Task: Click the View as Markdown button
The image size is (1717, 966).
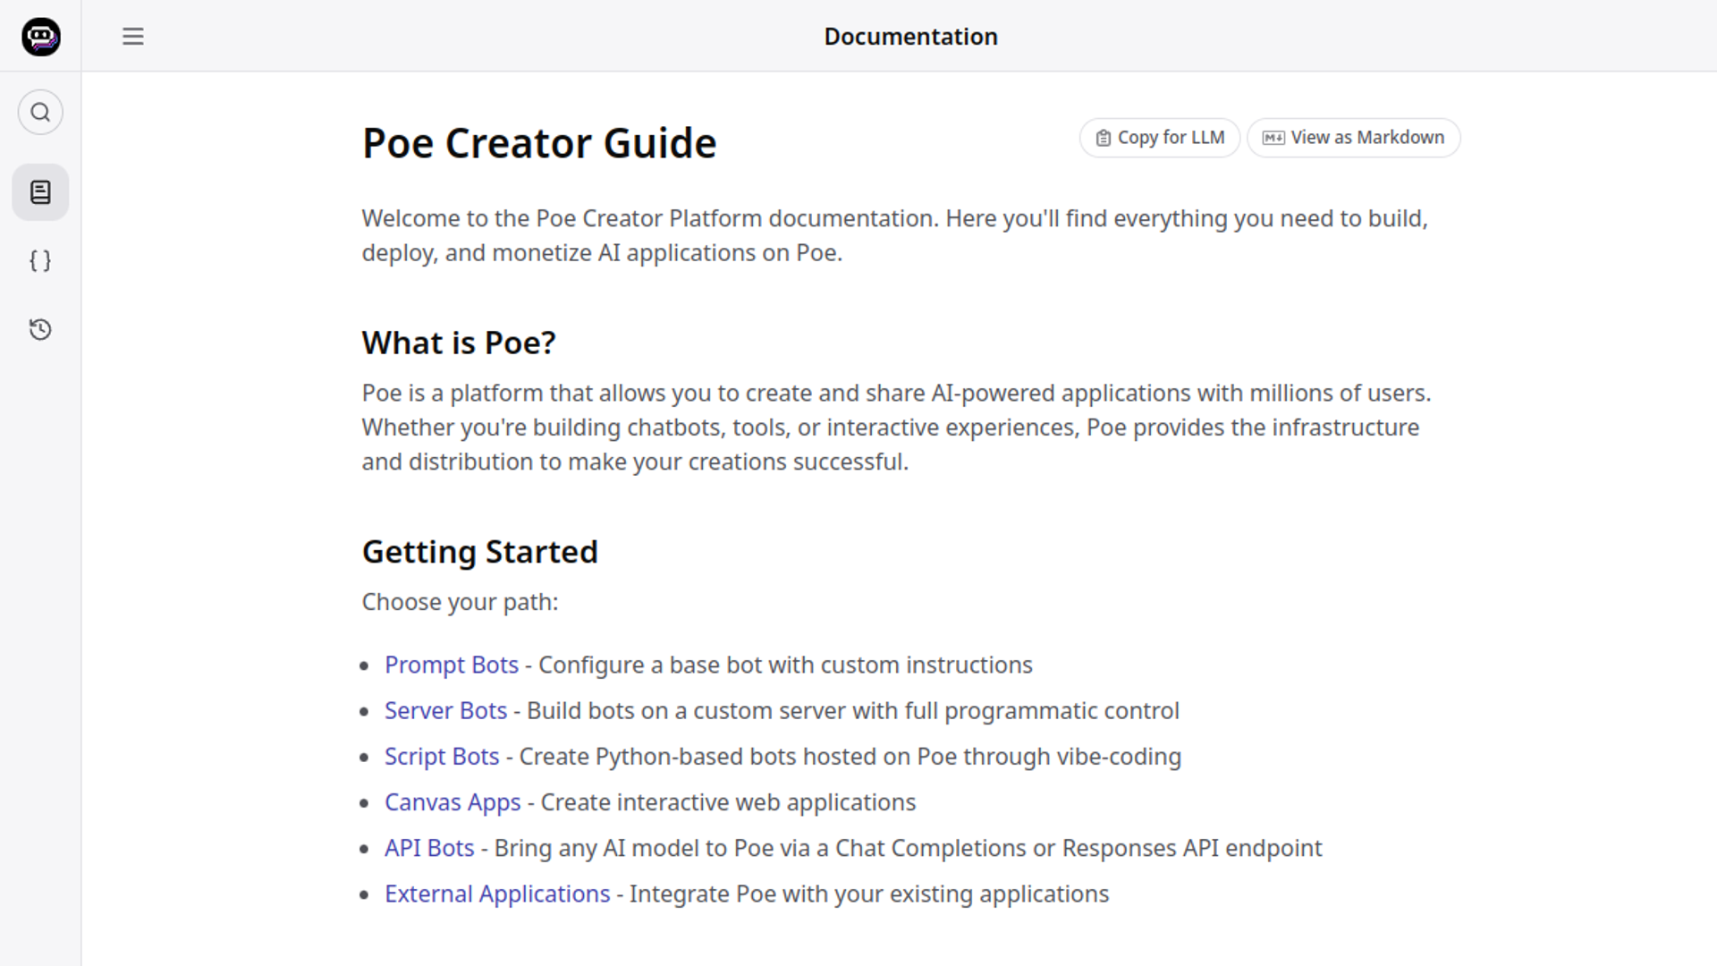Action: point(1353,138)
